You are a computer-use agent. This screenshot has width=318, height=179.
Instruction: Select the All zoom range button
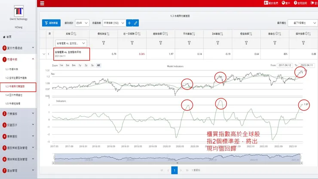98,65
